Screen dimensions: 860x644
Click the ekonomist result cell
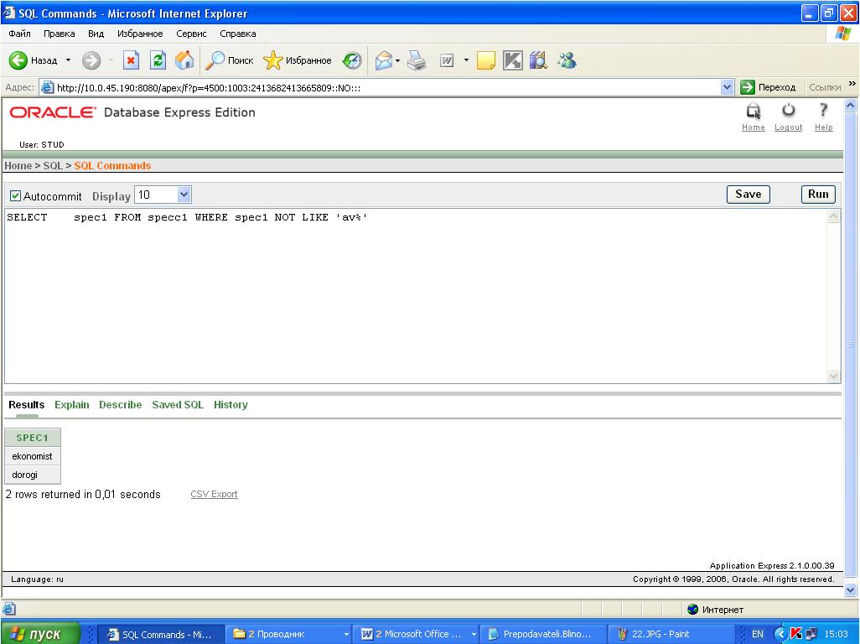[33, 456]
